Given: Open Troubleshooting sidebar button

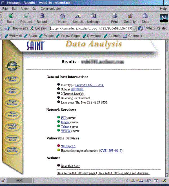Looking at the screenshot, I should [12, 150].
